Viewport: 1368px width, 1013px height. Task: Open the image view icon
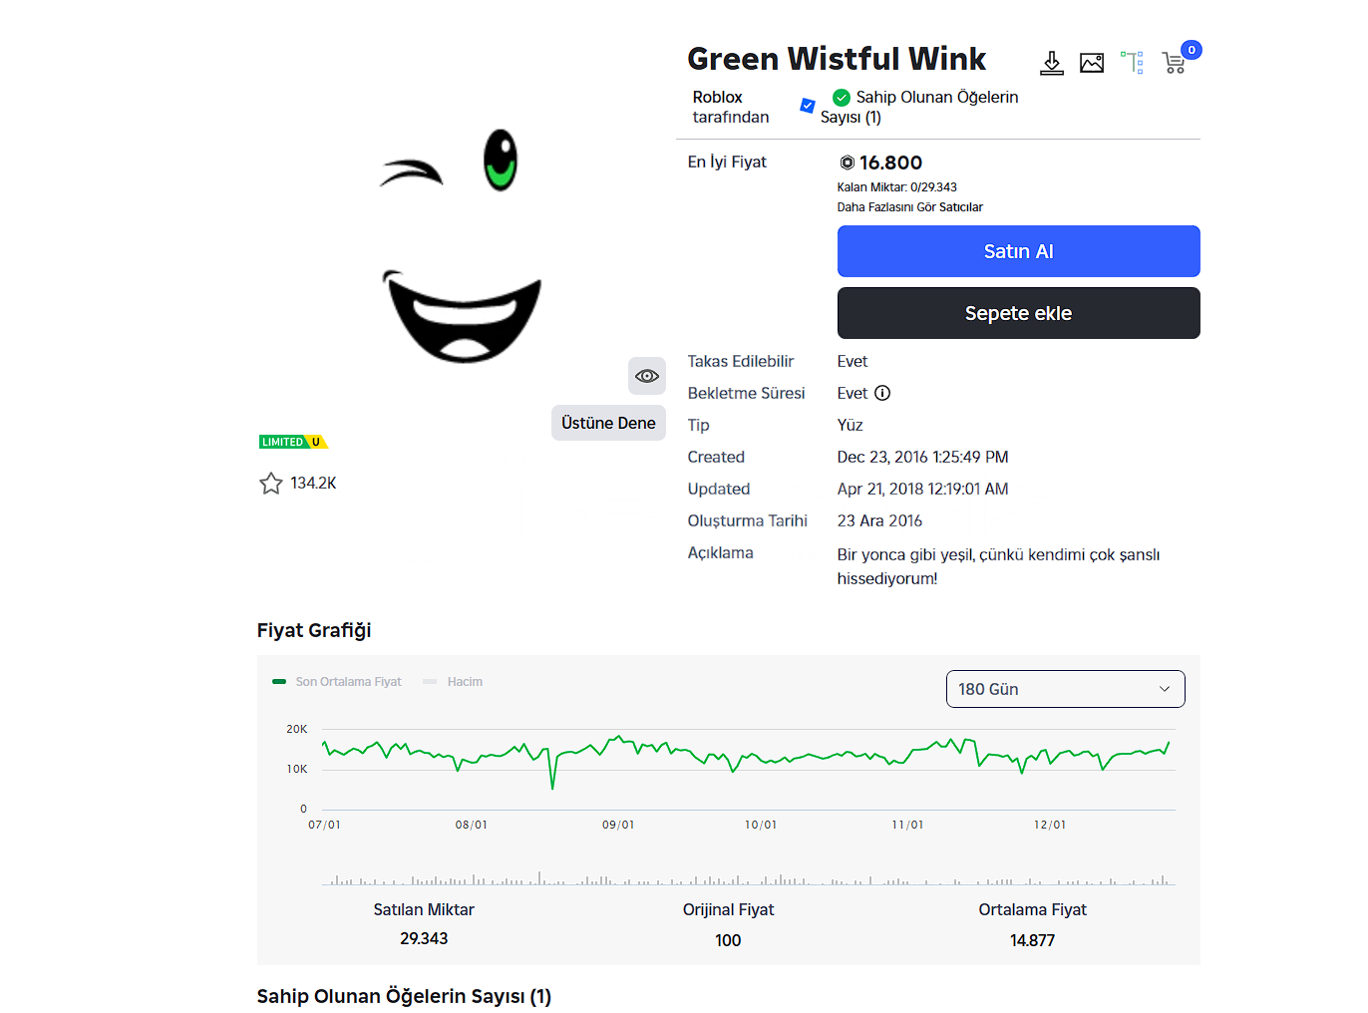(x=1092, y=64)
